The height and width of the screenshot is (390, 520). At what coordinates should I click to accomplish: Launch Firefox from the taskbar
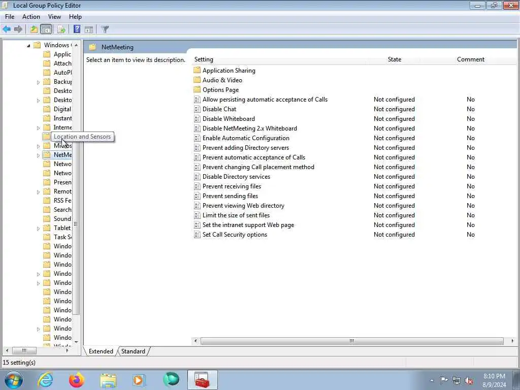click(77, 380)
